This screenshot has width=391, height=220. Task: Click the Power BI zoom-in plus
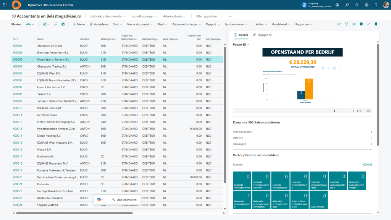[353, 111]
